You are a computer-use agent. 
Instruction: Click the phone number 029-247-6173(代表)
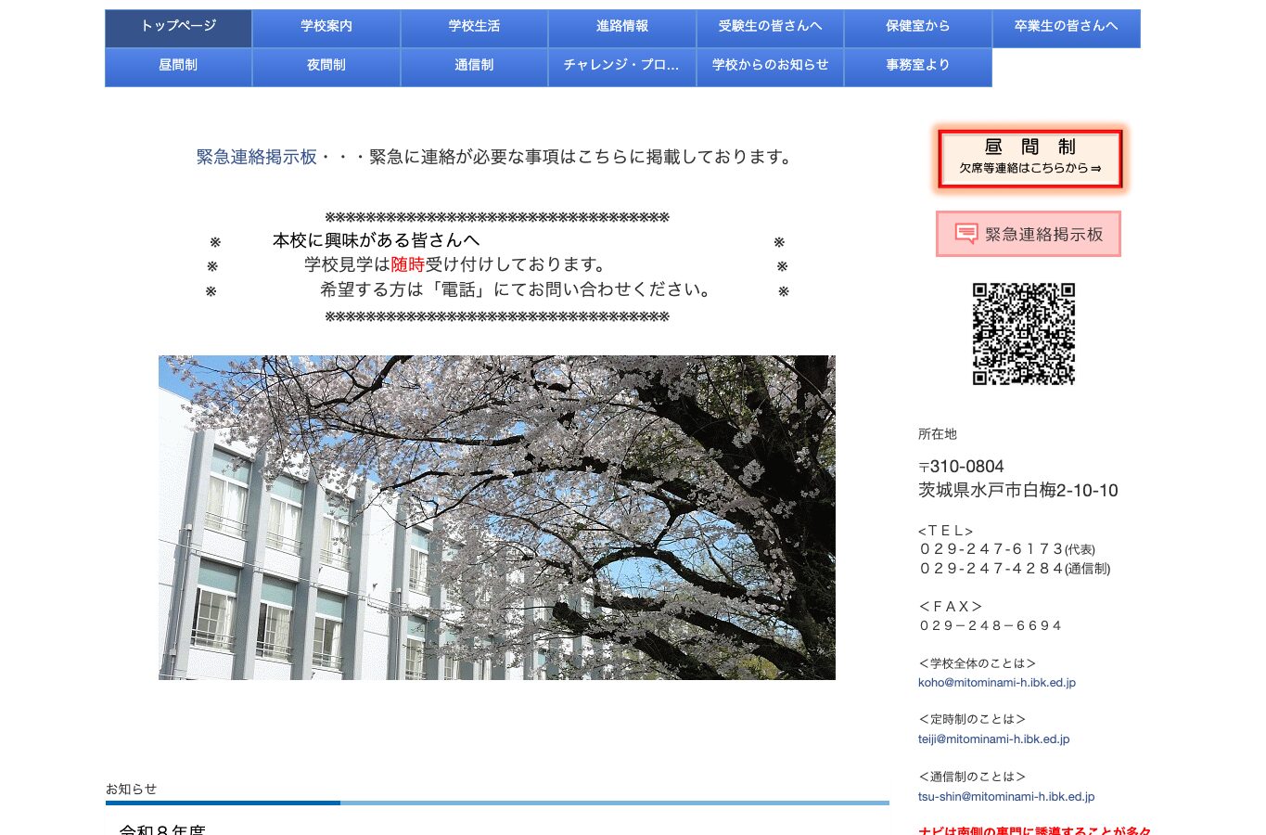[1007, 549]
